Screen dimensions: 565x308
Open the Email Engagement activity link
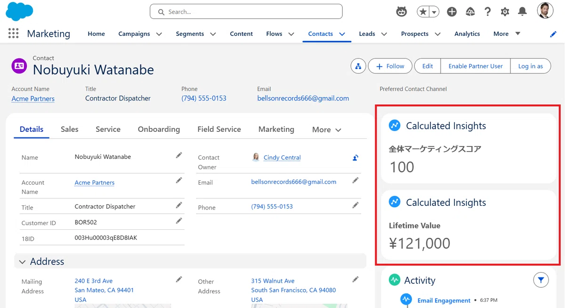click(444, 300)
